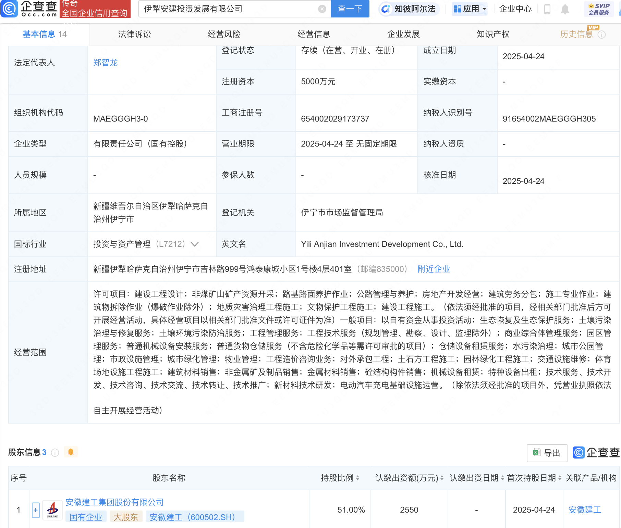
Task: Open SVIP 会员服务
Action: tap(599, 9)
